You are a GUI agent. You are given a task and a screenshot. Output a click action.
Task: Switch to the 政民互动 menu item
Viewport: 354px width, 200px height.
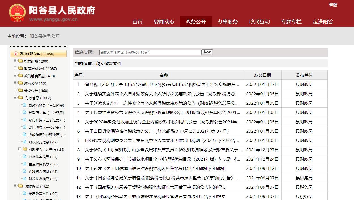[x=259, y=22]
